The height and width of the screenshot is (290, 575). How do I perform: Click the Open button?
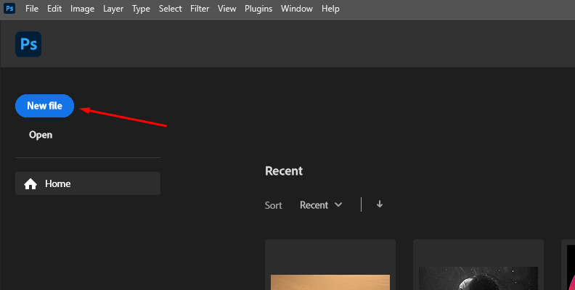coord(41,135)
